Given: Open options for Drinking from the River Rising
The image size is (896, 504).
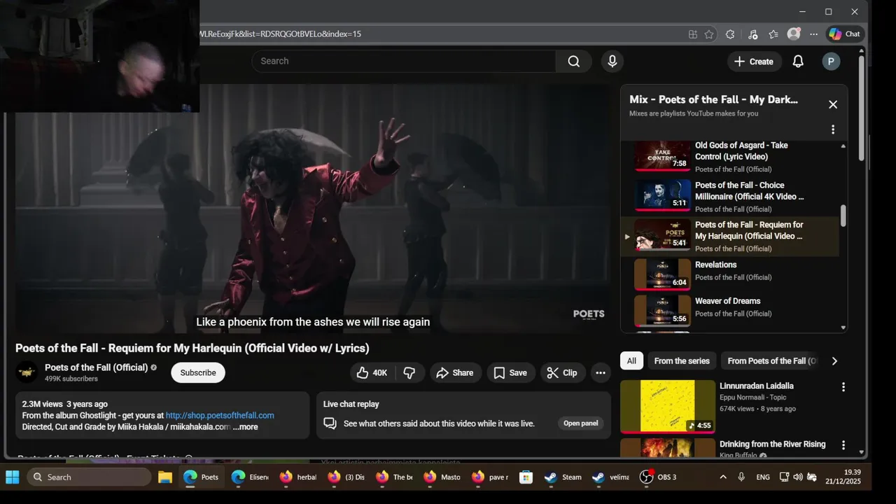Looking at the screenshot, I should point(843,445).
